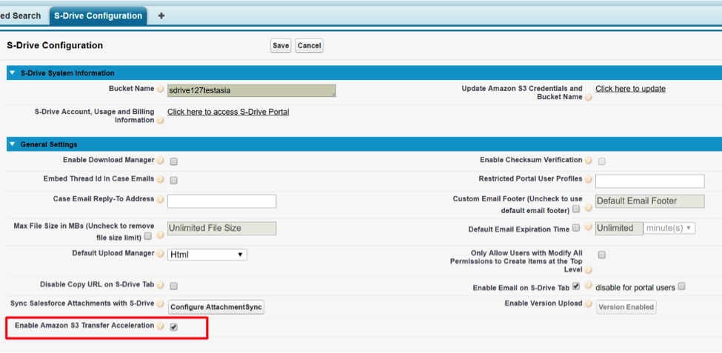
Task: Open help icon below Only Allow Users Level
Action: [588, 270]
